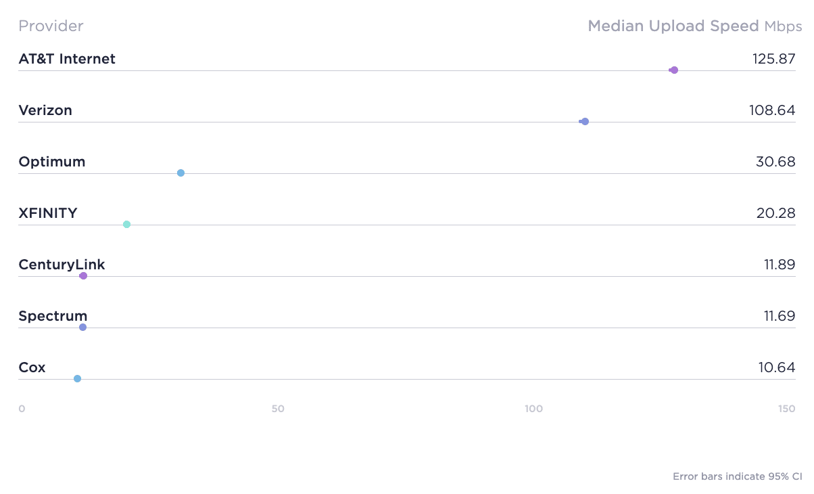Click the error bars 95% CI note
This screenshot has width=814, height=494.
737,476
